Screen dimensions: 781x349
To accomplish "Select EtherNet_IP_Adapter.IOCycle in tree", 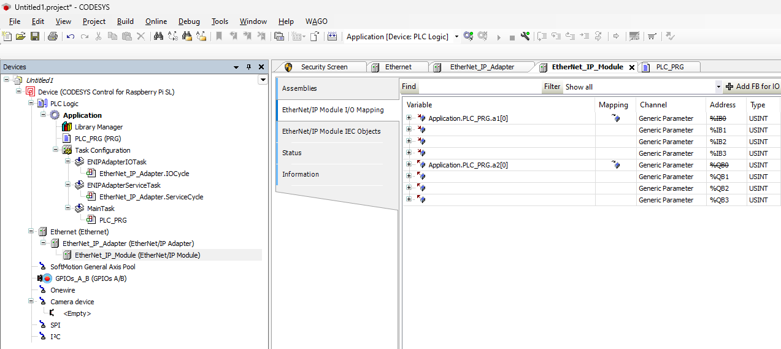I will (x=144, y=174).
